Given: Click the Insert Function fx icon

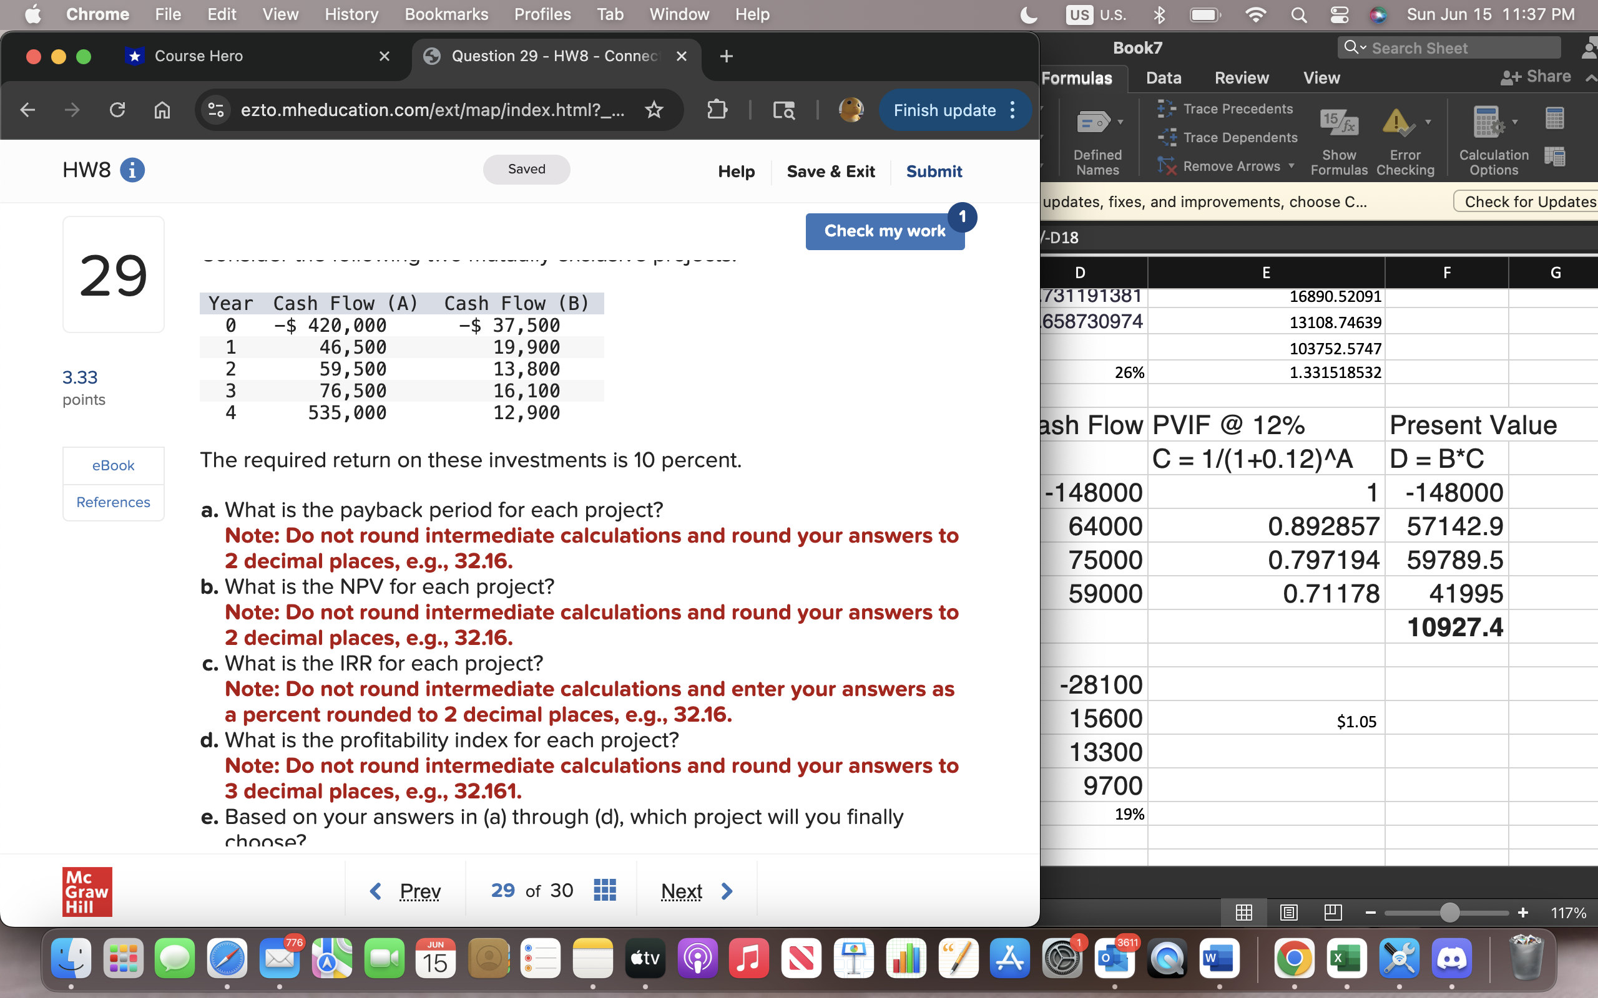Looking at the screenshot, I should [x=1340, y=122].
